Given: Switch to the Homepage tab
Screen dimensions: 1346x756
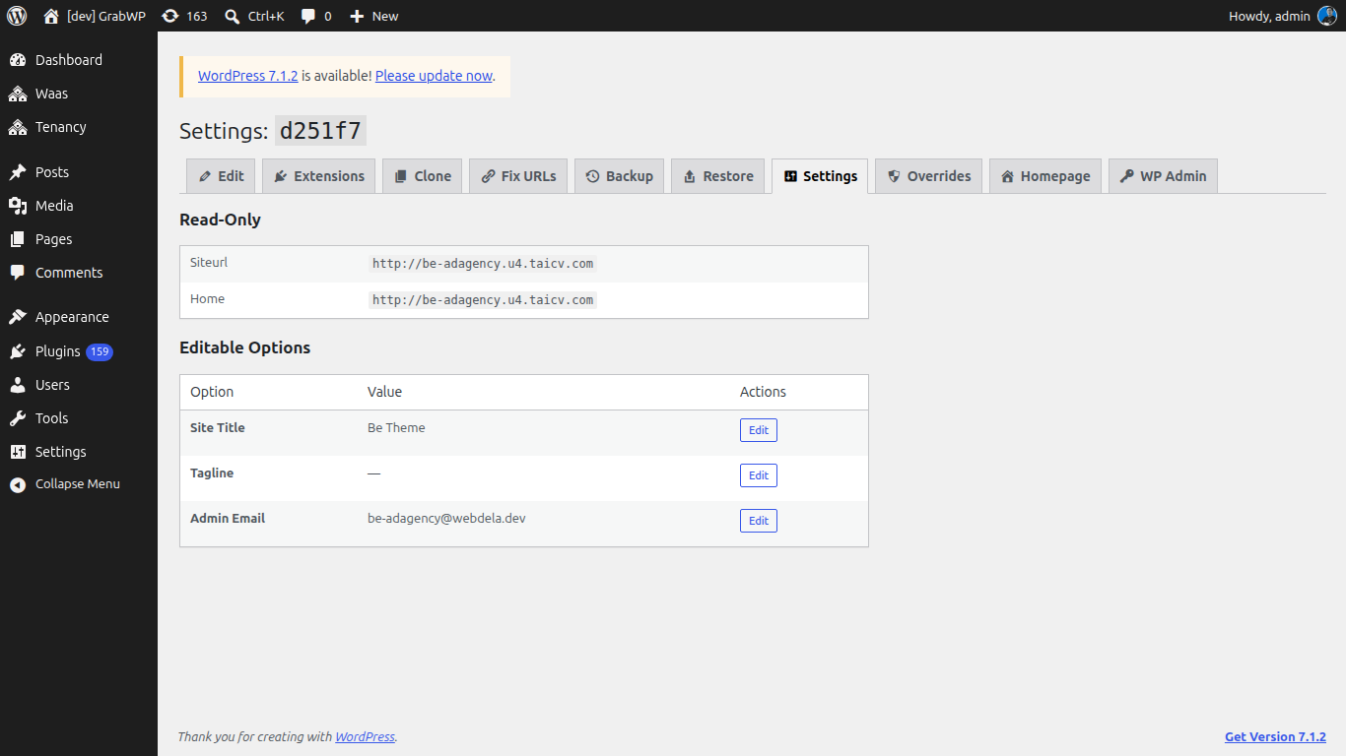Looking at the screenshot, I should pos(1045,176).
